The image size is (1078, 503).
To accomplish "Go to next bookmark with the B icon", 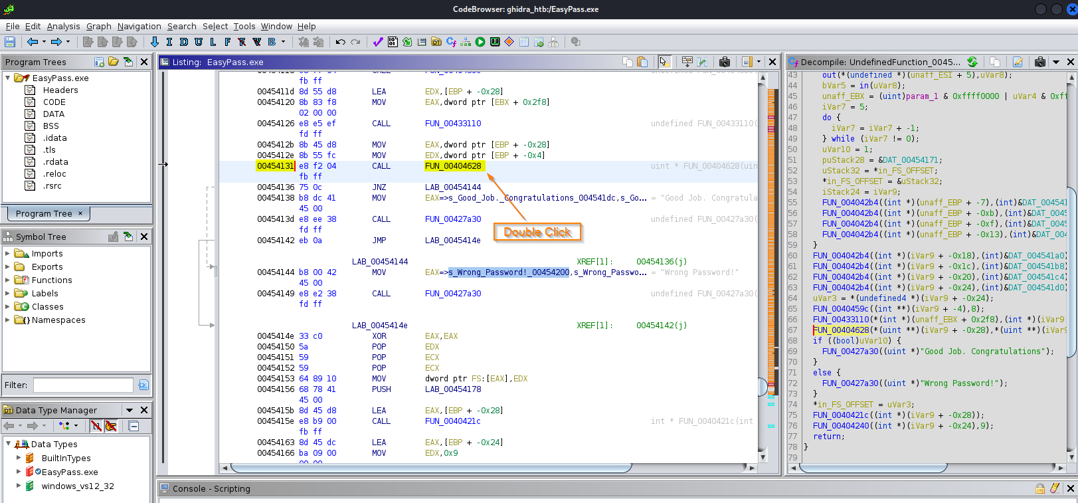I will click(x=272, y=42).
